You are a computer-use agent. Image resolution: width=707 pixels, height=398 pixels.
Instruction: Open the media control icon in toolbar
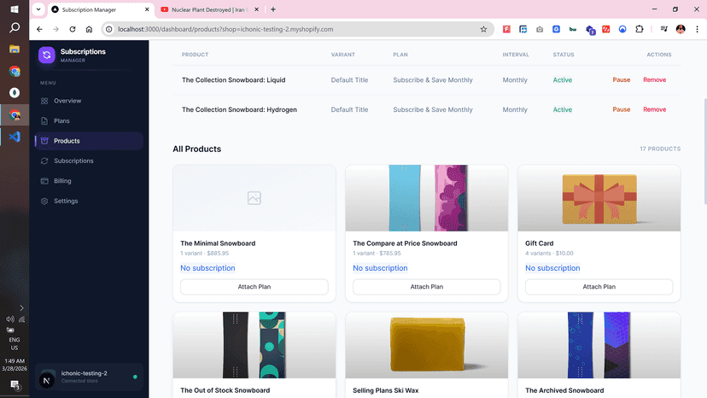(x=663, y=29)
